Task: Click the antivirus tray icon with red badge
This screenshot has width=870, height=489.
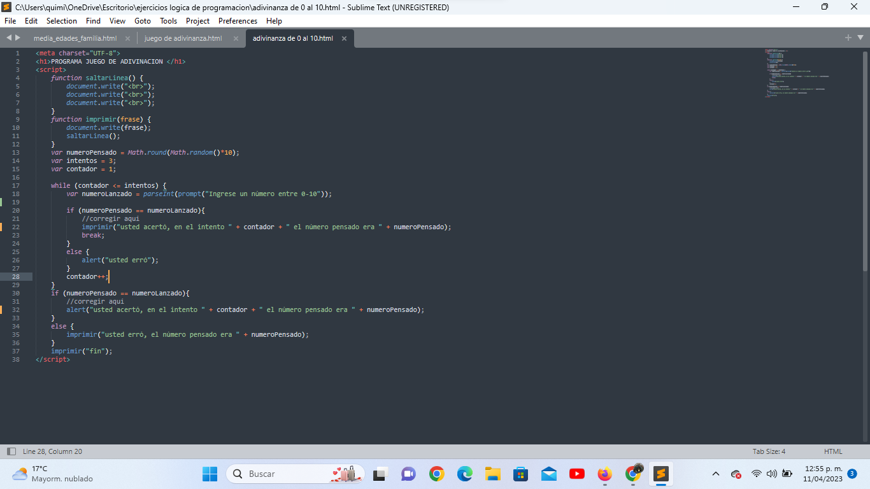Action: click(x=736, y=474)
